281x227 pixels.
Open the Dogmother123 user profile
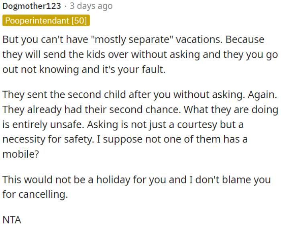[x=32, y=6]
